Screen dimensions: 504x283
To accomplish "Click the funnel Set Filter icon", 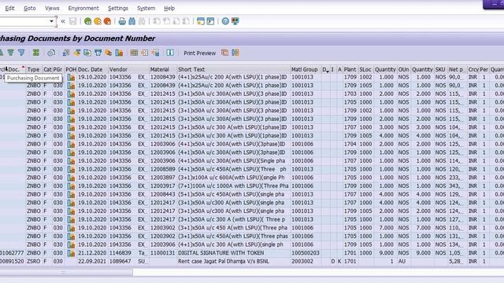I will pyautogui.click(x=21, y=53).
